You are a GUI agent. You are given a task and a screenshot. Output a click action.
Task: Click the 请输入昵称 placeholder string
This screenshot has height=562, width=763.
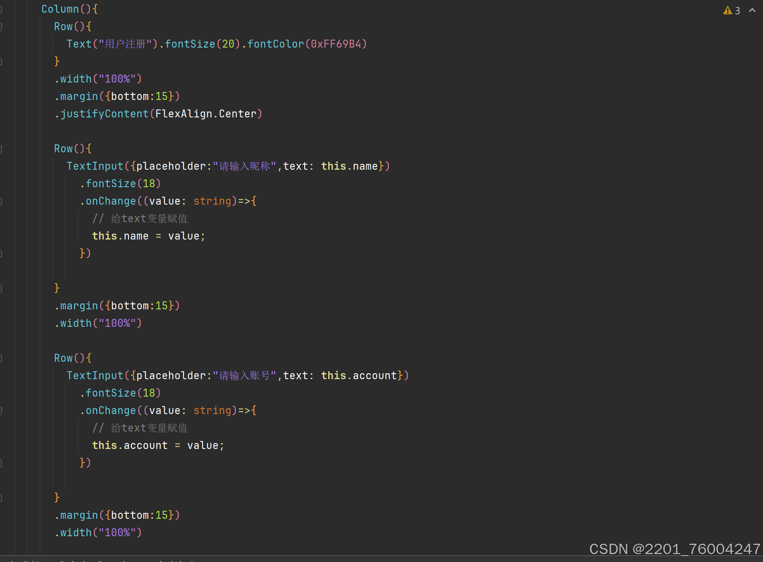245,166
